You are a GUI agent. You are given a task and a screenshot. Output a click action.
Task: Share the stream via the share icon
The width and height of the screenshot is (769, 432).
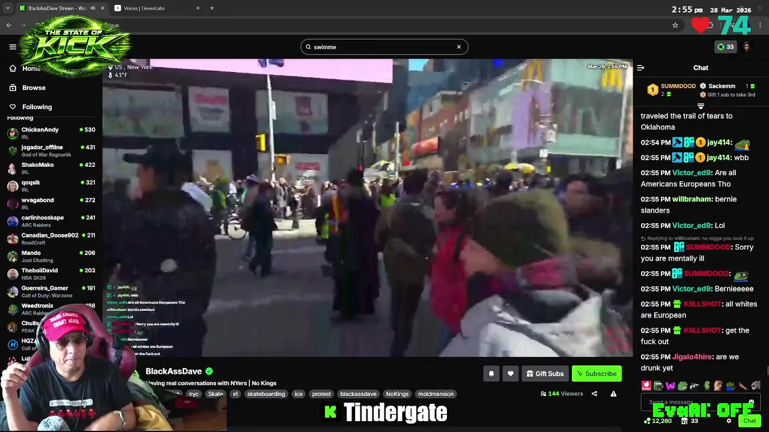594,394
